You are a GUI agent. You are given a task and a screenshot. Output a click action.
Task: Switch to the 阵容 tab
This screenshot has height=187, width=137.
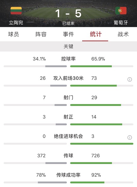(x=41, y=34)
